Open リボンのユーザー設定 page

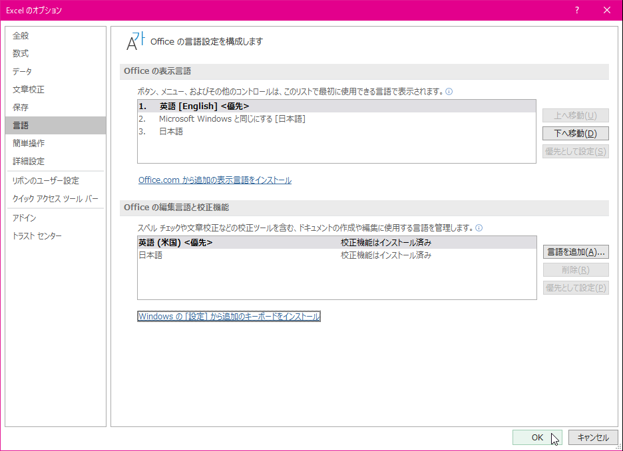pos(56,181)
